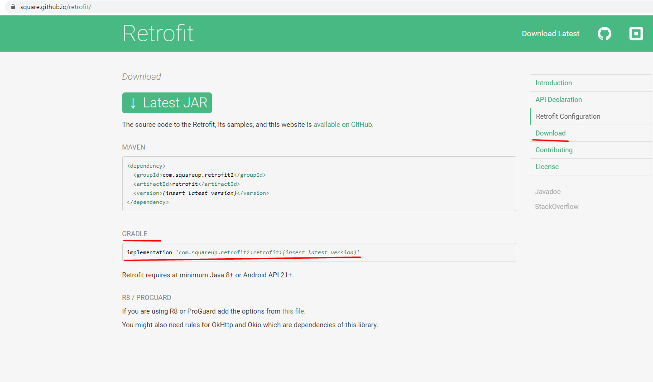Click the version line in Maven snippet

click(201, 193)
